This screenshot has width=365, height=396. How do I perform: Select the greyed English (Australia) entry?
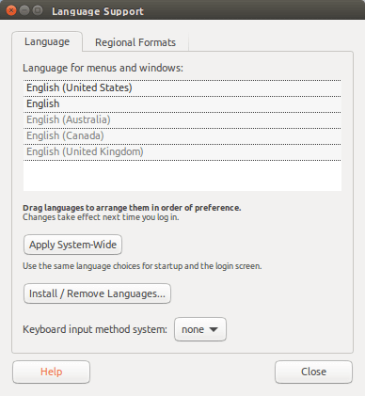click(x=182, y=119)
